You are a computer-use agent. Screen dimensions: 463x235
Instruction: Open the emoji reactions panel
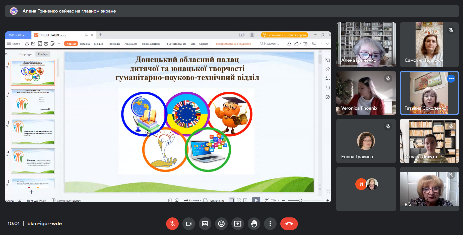221,224
